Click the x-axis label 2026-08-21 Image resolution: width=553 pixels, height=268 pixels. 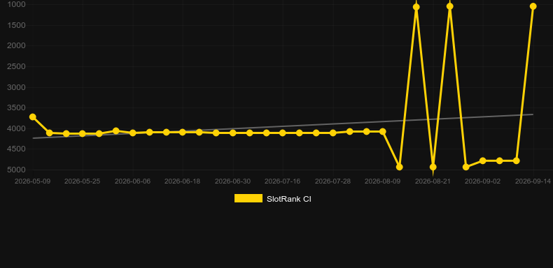[433, 181]
